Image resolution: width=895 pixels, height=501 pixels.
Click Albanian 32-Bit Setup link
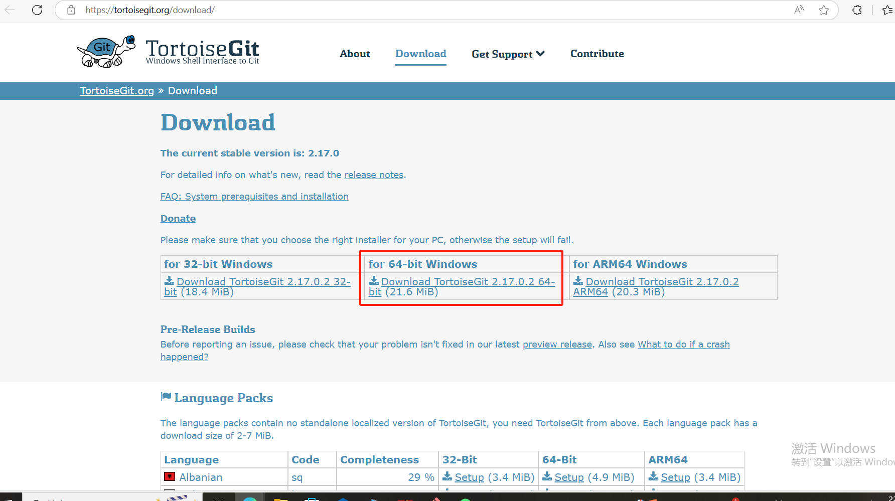pos(469,477)
